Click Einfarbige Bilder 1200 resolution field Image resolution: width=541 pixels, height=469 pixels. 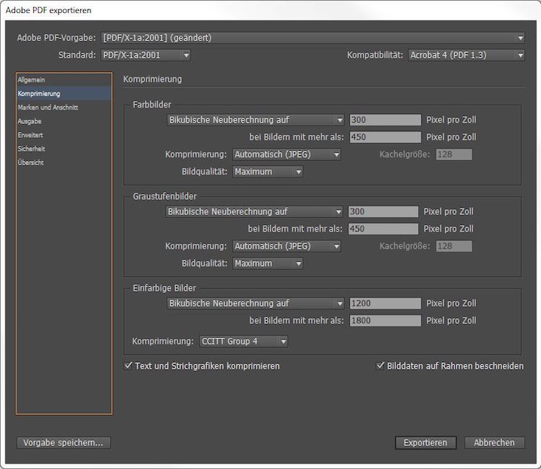tap(385, 303)
